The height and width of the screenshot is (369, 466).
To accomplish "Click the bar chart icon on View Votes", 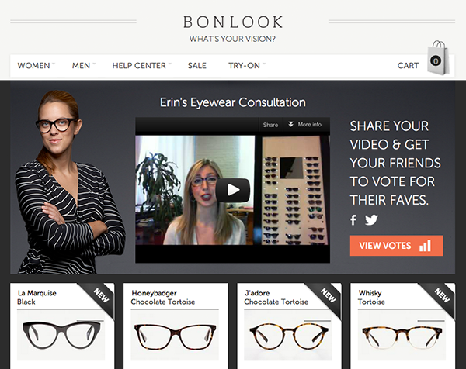I will point(425,246).
